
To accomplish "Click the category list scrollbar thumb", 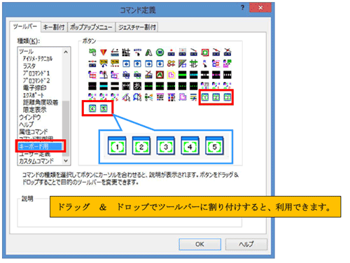I will tap(66, 128).
